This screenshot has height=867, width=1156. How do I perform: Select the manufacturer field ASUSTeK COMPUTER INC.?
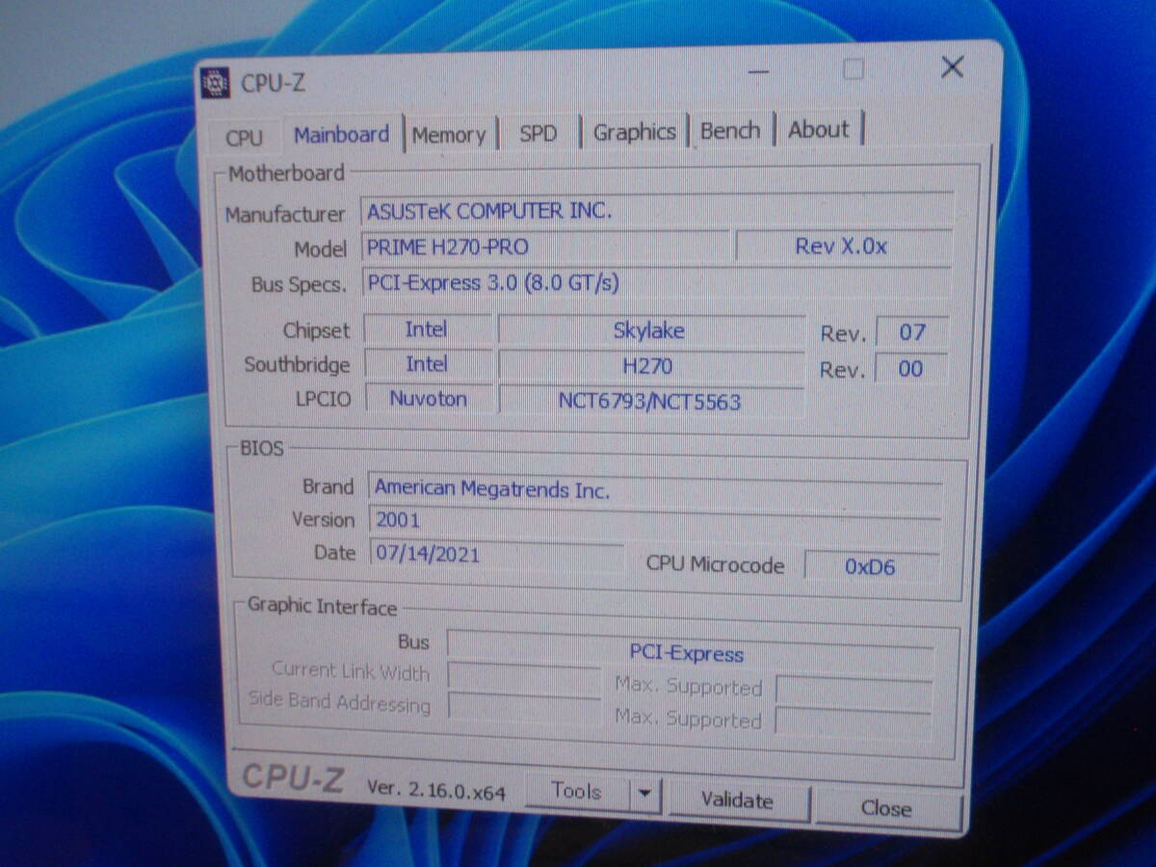[658, 210]
